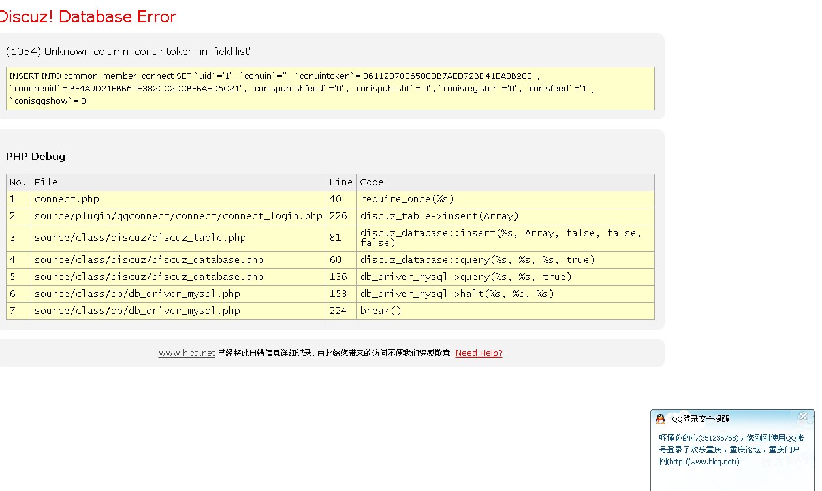Click the PHP Debug section heading
The image size is (822, 491).
pos(35,157)
